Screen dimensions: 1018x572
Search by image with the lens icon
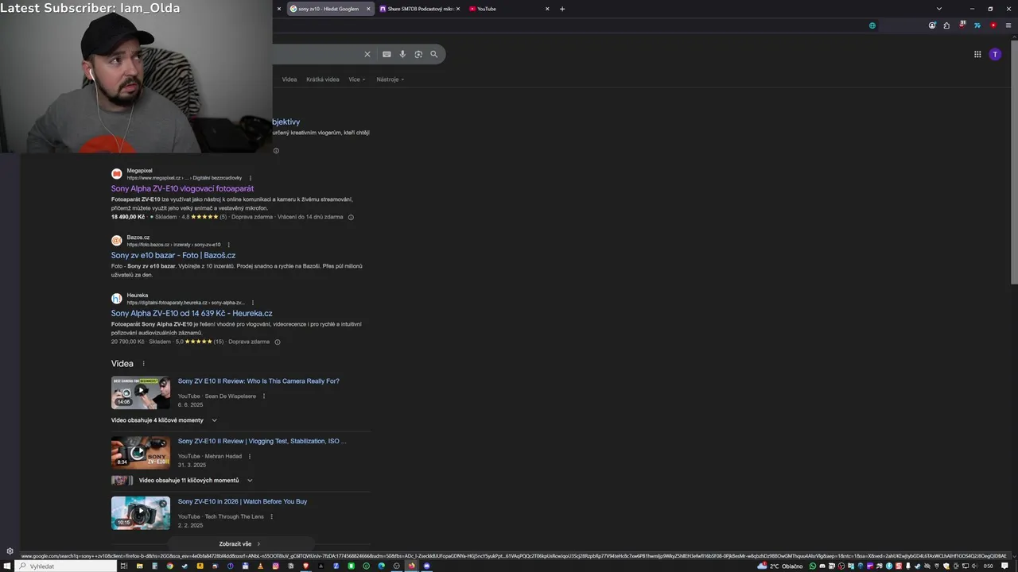pos(418,54)
